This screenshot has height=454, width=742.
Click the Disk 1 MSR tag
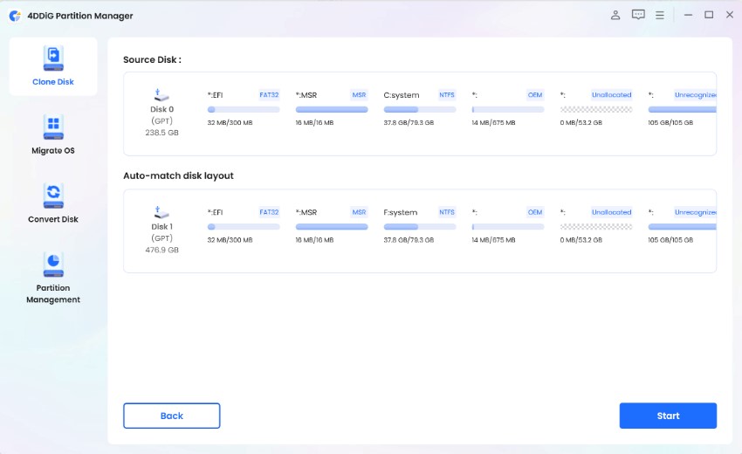point(359,212)
